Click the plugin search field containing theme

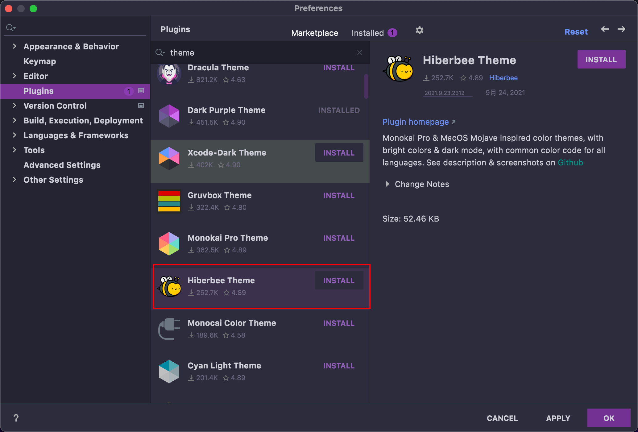(259, 52)
